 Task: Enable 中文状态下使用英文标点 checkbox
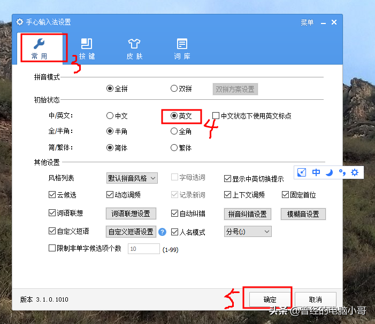click(252, 116)
